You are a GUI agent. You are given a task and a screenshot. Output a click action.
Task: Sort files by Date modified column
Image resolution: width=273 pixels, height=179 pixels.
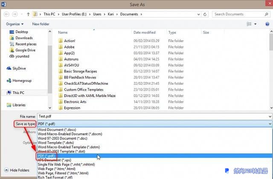tap(144, 32)
